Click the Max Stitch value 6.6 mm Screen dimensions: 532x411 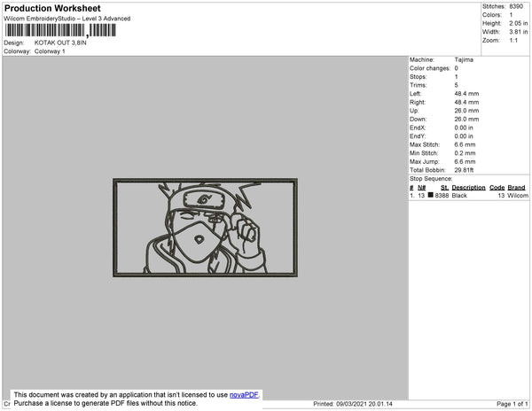click(x=465, y=144)
